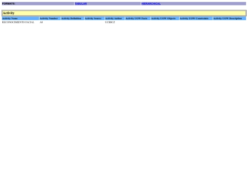Click the FORMATS: label
The height and width of the screenshot is (186, 248).
coord(9,4)
